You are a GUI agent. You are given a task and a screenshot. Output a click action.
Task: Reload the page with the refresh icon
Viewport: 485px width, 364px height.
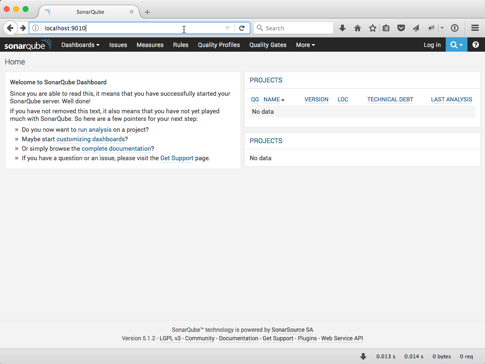(242, 28)
